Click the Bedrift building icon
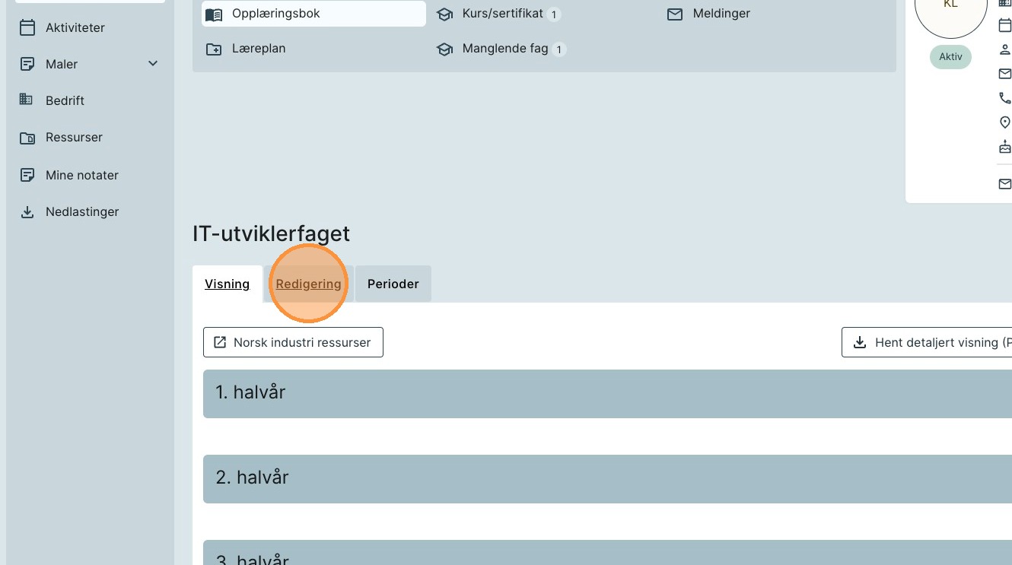This screenshot has height=565, width=1012. (27, 100)
